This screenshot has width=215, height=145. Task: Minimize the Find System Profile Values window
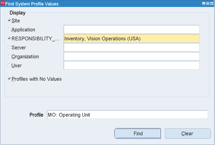(x=204, y=4)
